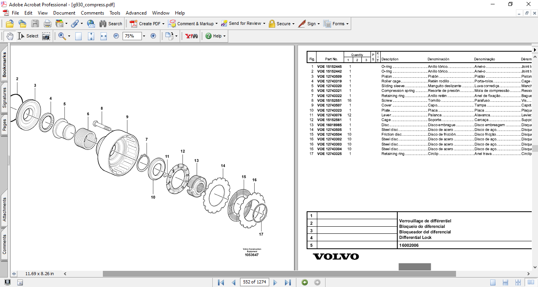
Task: Click the page number input field
Action: pos(255,282)
